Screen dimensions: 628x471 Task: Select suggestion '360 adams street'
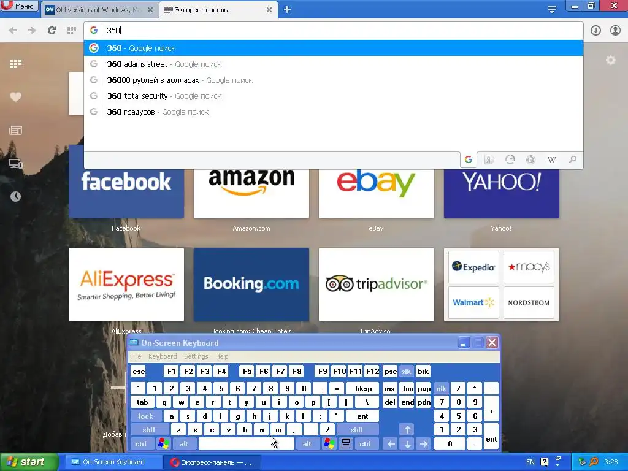tap(333, 64)
